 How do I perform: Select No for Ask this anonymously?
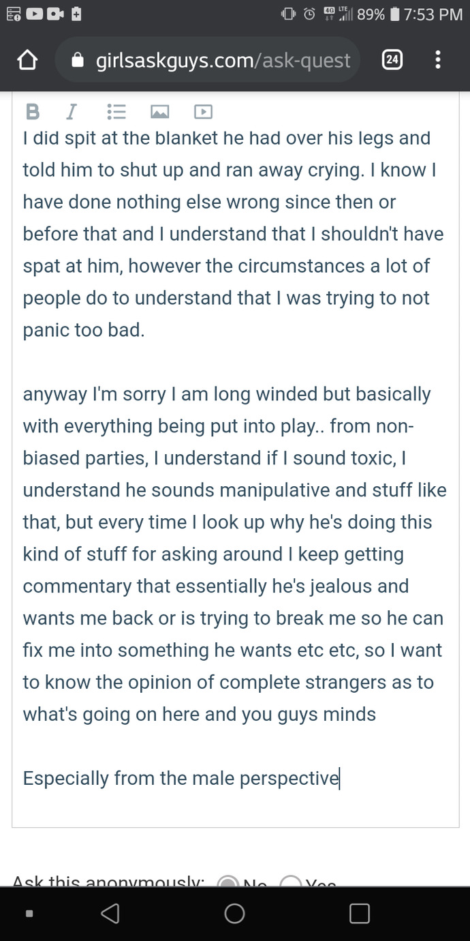point(228,881)
